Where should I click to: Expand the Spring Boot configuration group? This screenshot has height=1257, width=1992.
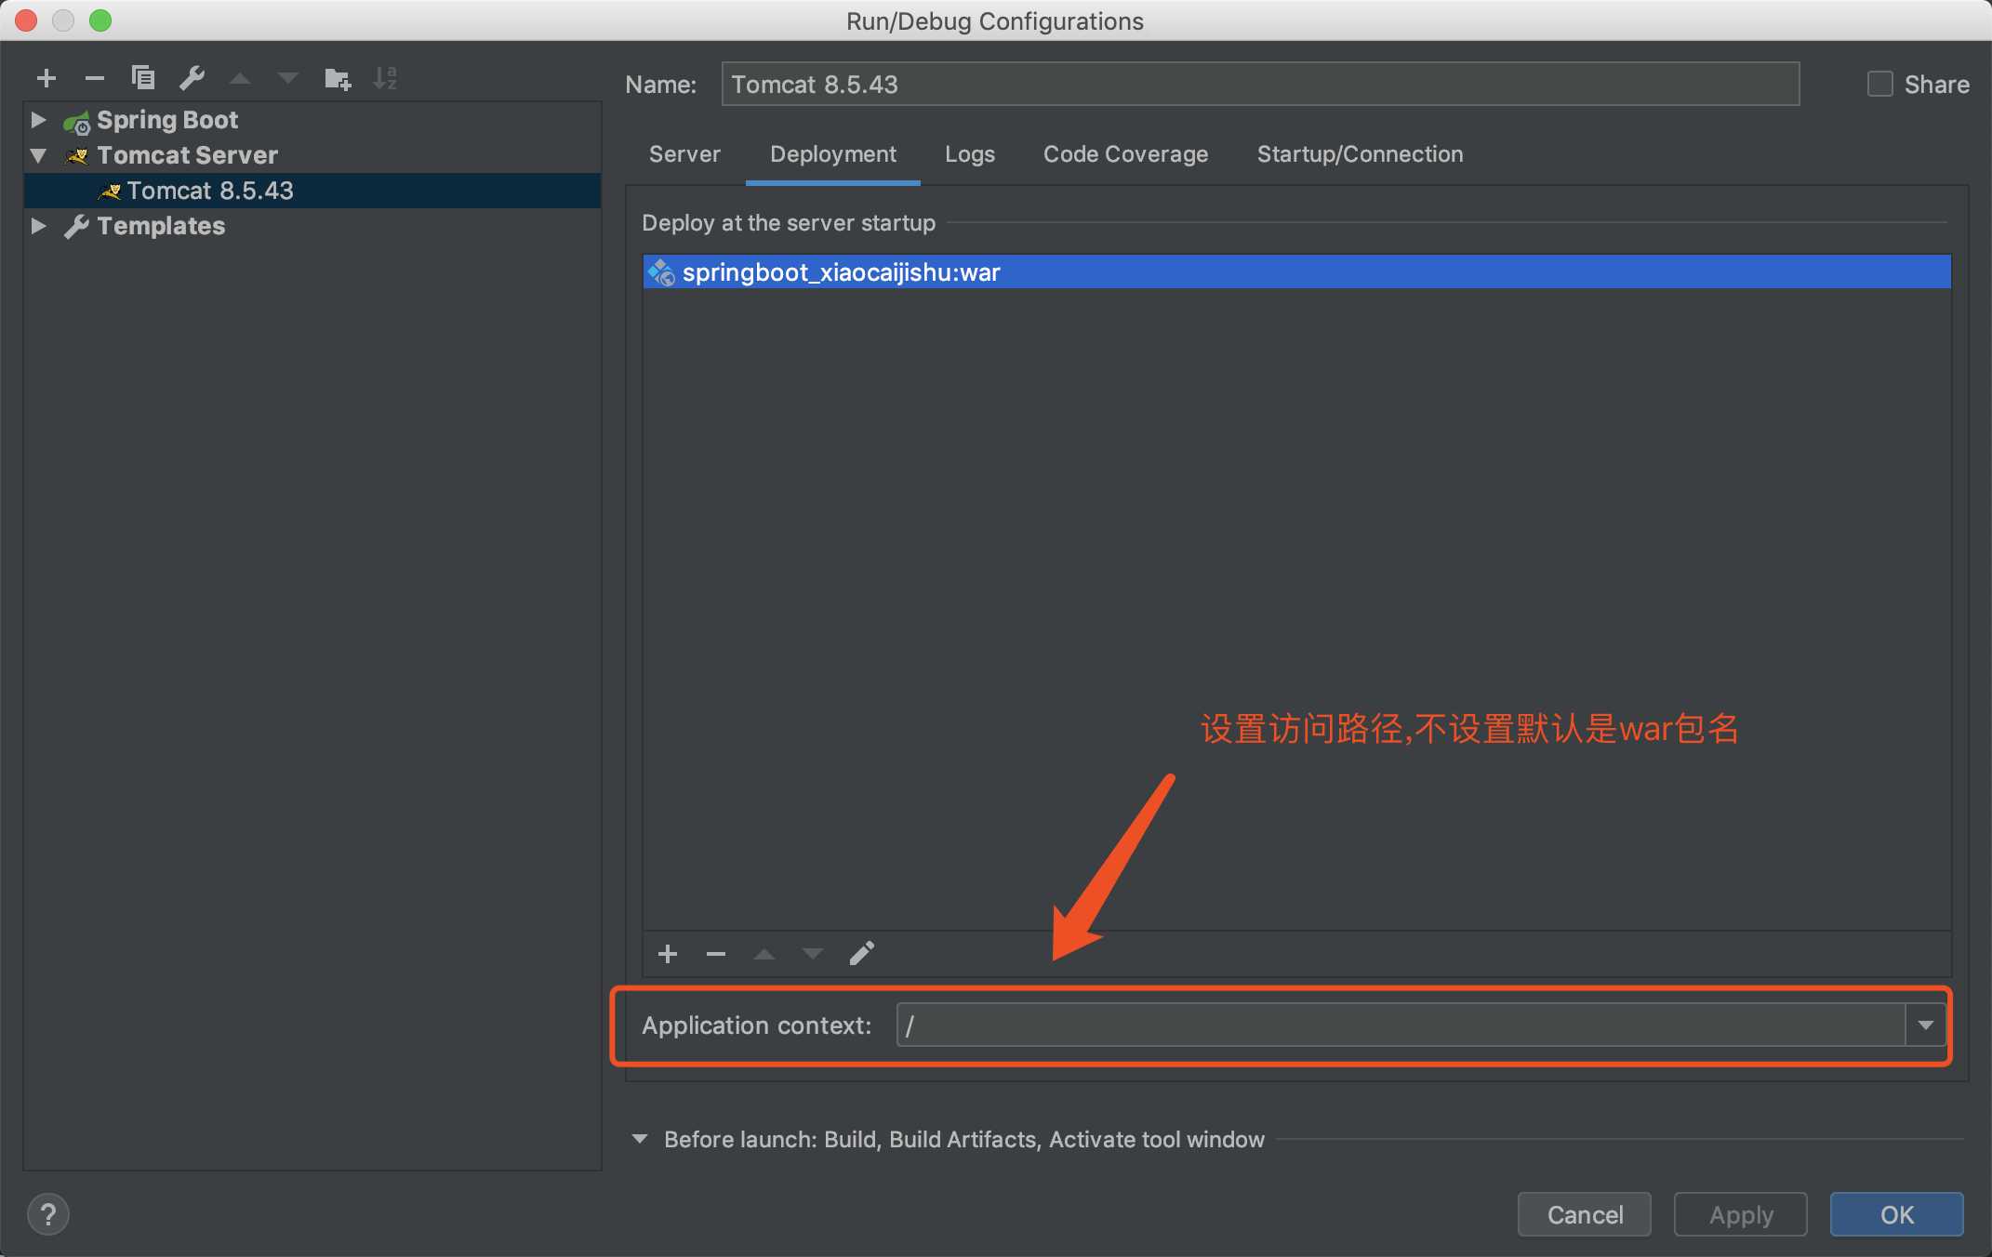click(x=41, y=120)
